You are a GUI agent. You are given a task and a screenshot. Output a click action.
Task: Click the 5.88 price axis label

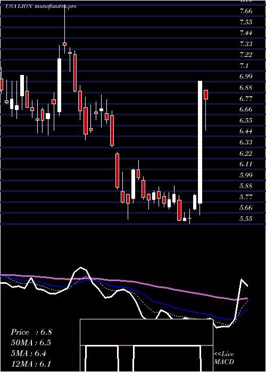point(246,186)
